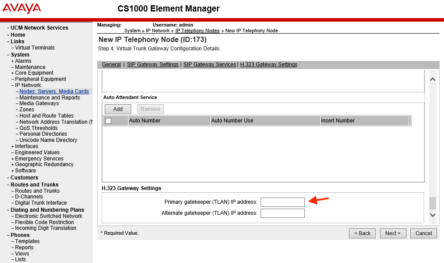Focus the Primary gatekeeper (TLAN) IP address field

283,202
